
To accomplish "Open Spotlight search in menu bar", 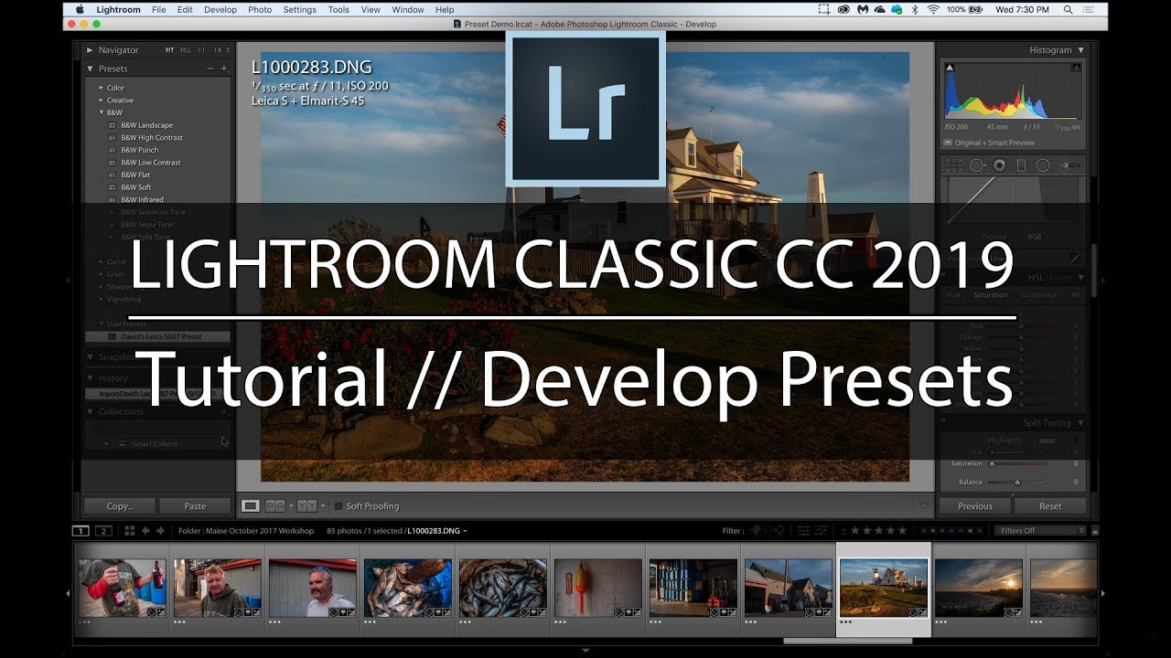I will 1068,9.
